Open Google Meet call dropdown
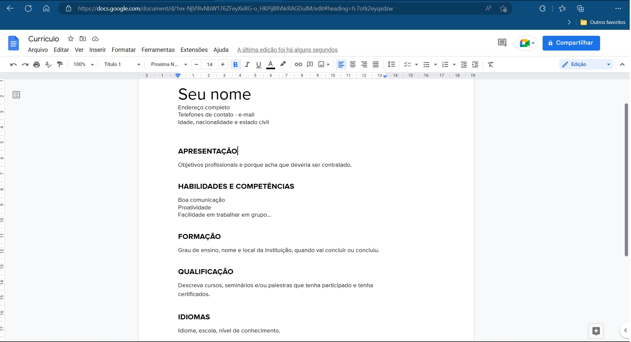Screen dimensions: 631x342 click(x=526, y=43)
